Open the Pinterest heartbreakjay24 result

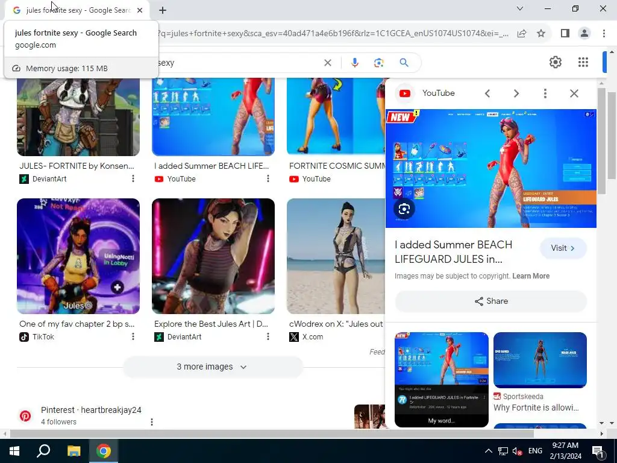tap(91, 410)
